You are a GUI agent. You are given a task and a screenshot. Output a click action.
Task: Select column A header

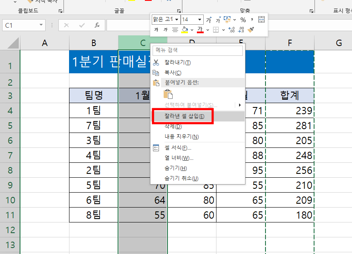[x=45, y=43]
